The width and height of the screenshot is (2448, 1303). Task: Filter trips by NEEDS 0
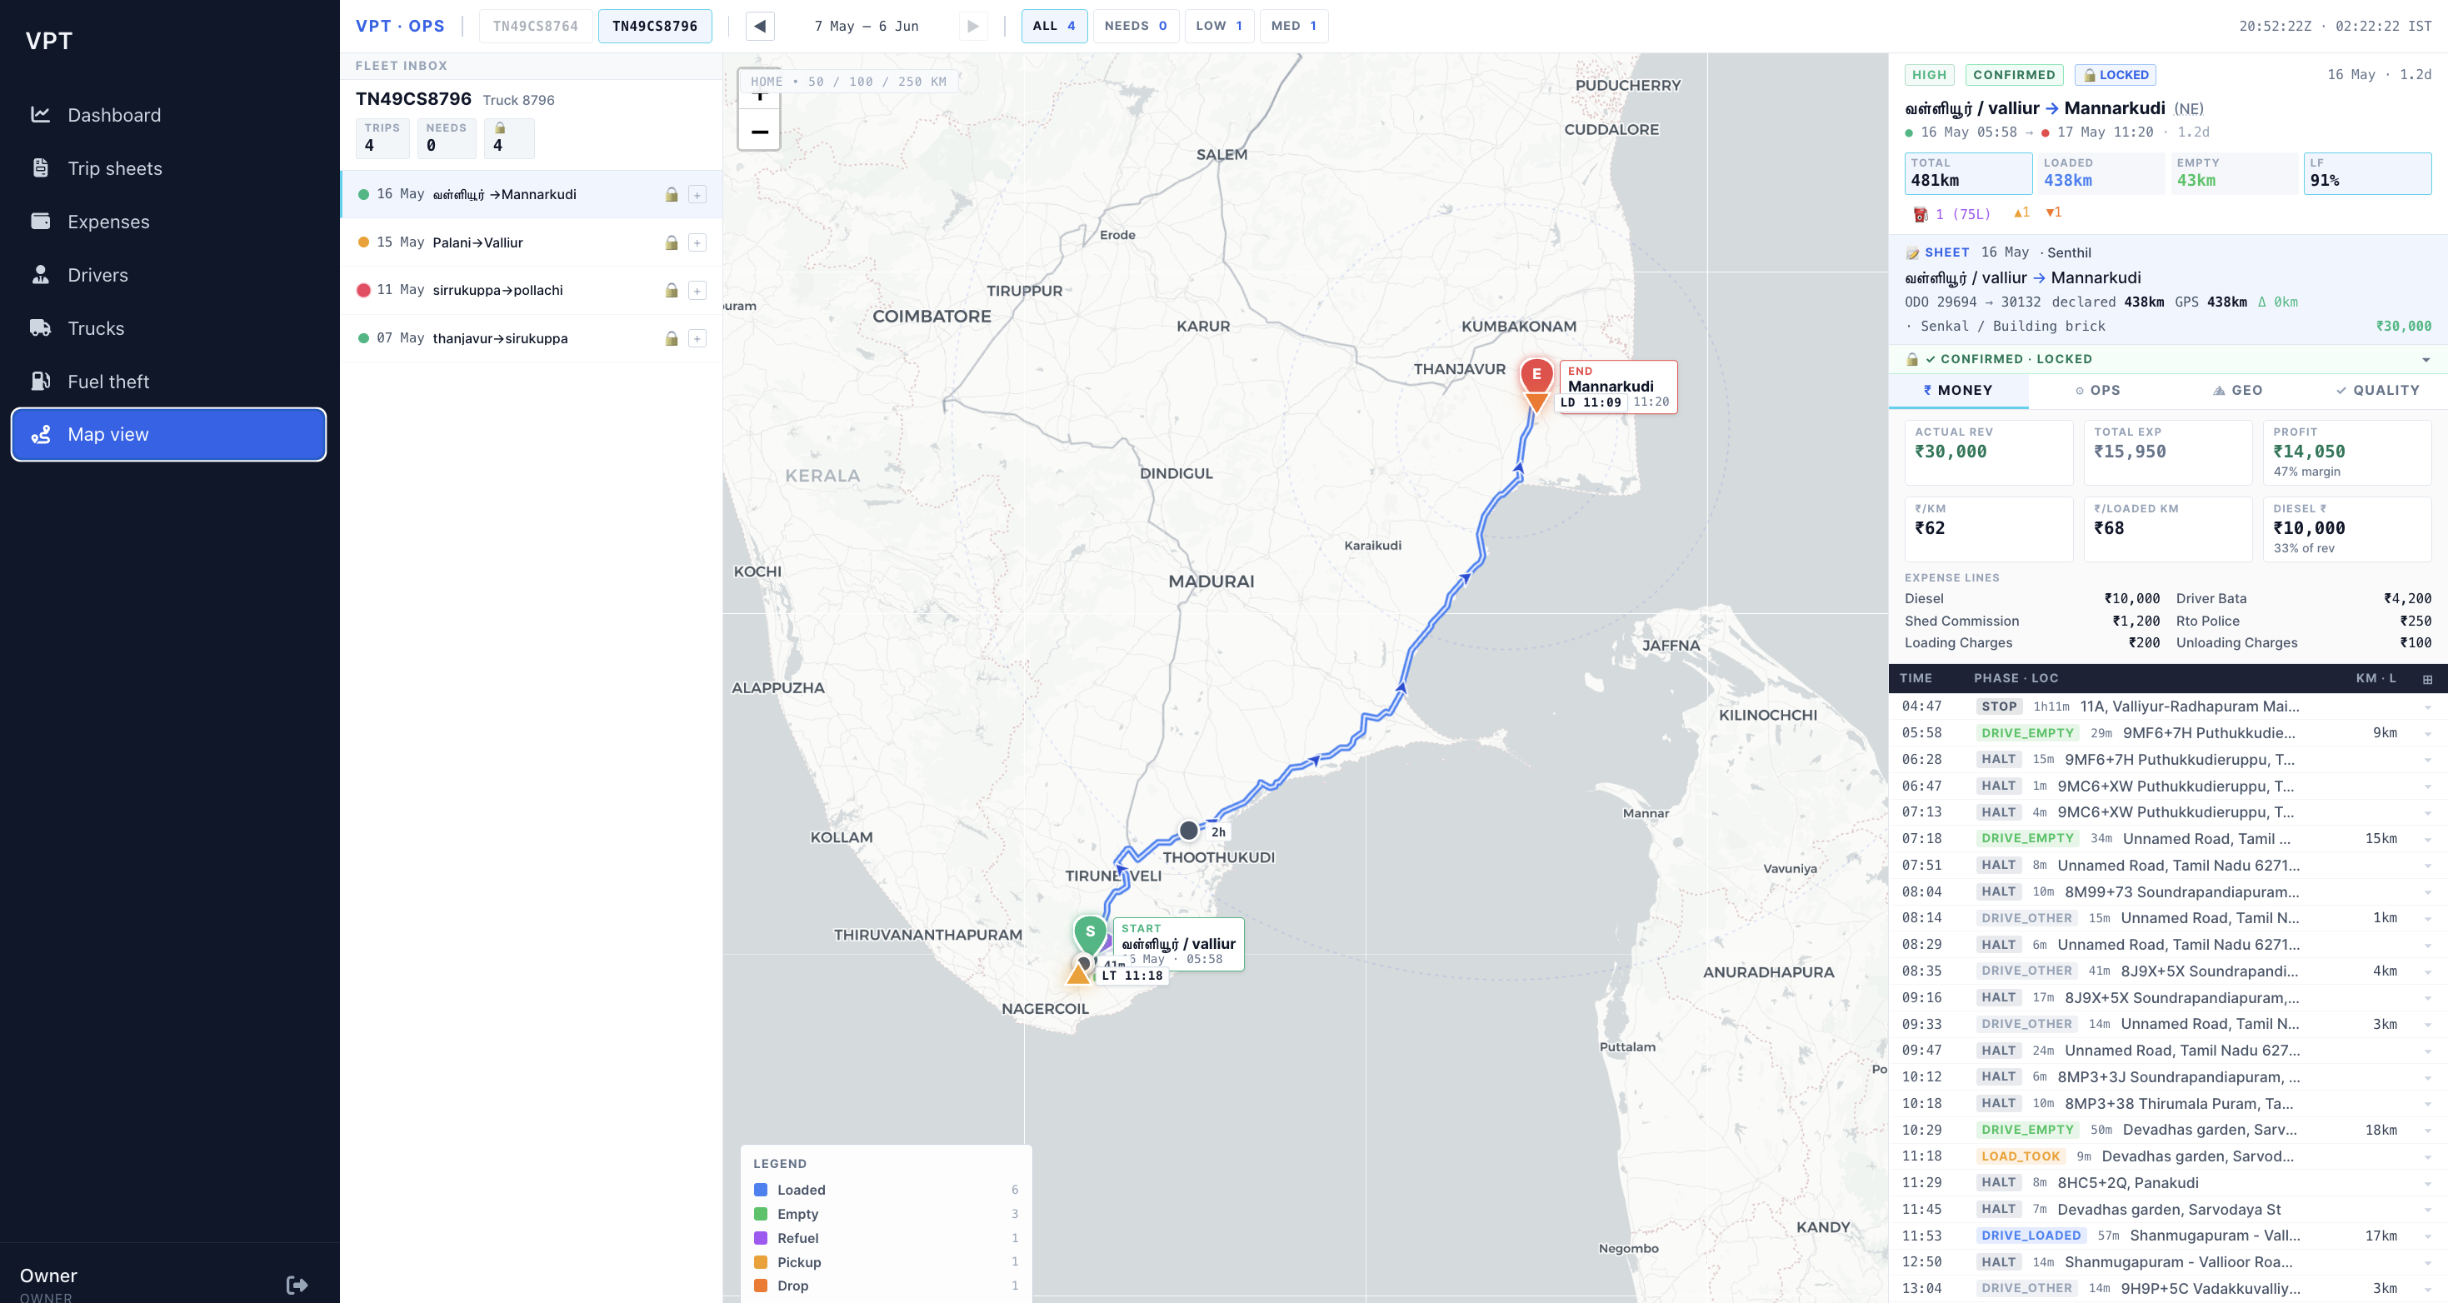1136,26
